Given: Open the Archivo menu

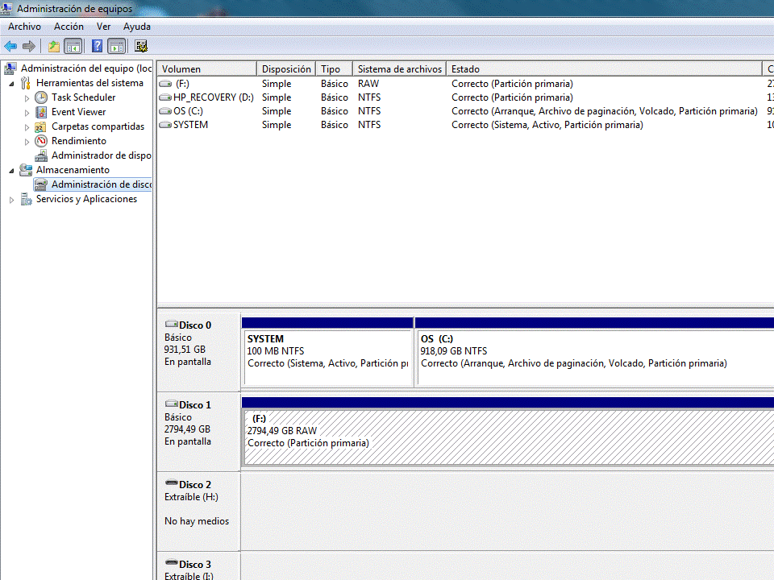Looking at the screenshot, I should [x=24, y=27].
